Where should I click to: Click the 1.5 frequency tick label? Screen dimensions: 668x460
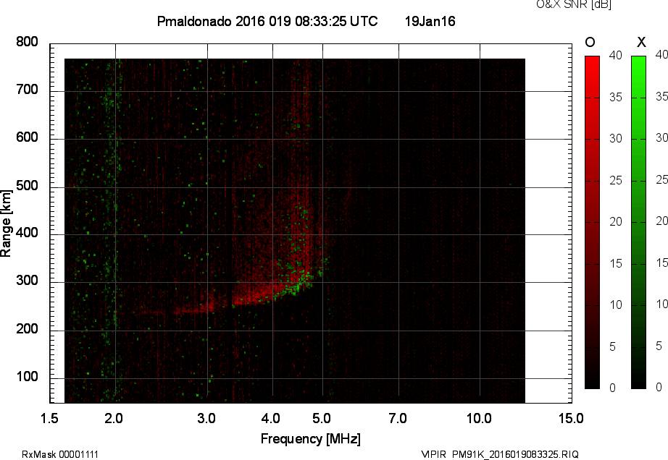(49, 419)
